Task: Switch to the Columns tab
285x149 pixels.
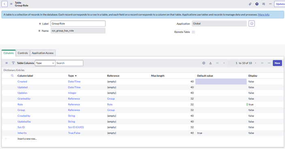Action: coord(9,53)
